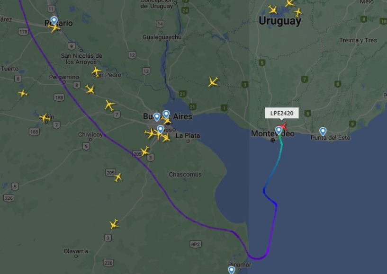Open the Punta del Este airport pin

click(323, 132)
